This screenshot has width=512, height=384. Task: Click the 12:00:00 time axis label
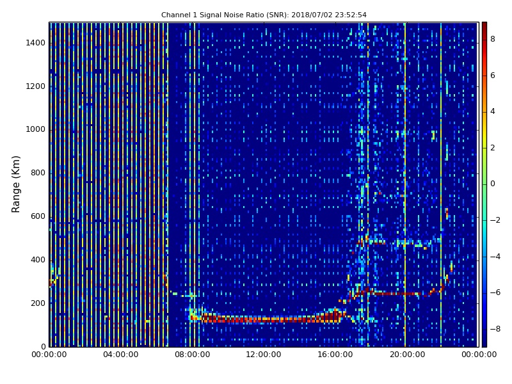[264, 355]
